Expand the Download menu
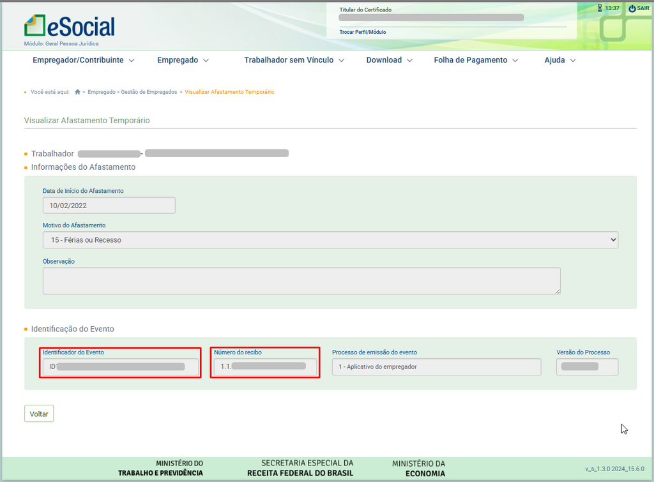The height and width of the screenshot is (482, 654). 389,60
